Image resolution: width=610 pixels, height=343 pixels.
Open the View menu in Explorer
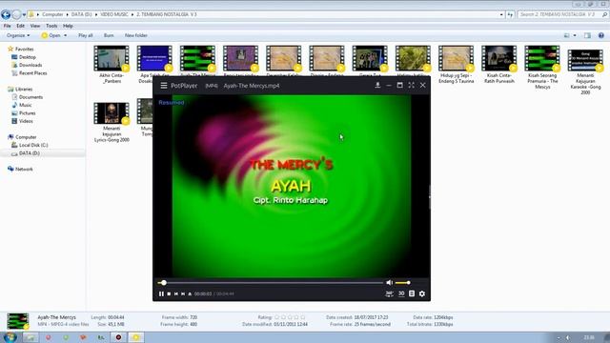point(35,26)
